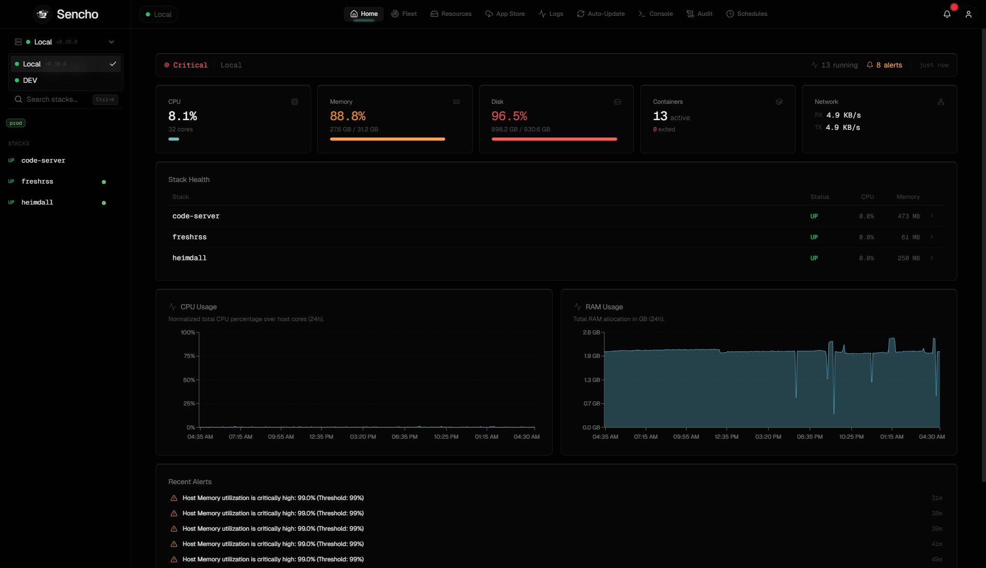Click the 8.1% CPU value
Image resolution: width=986 pixels, height=568 pixels.
183,116
